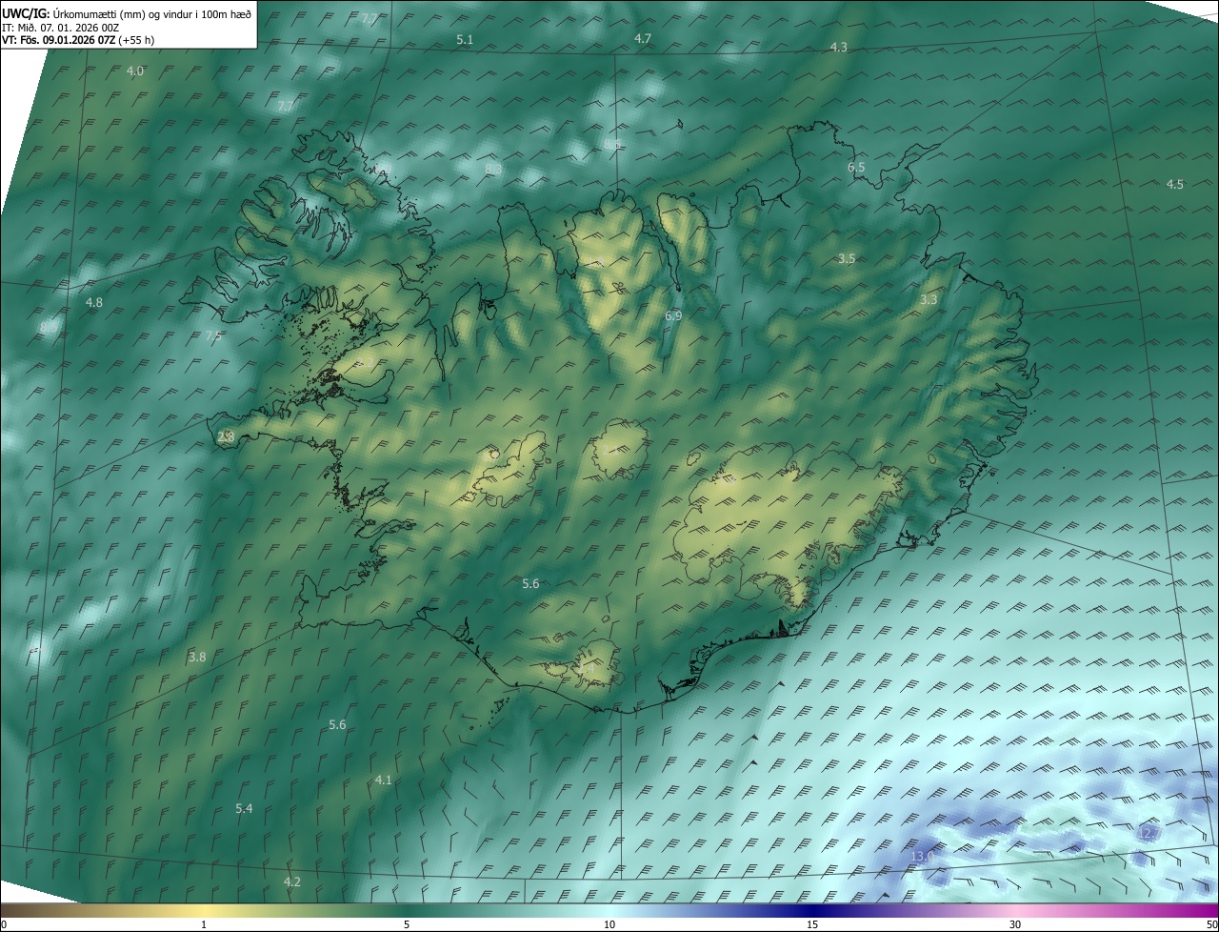
Task: Click the 7.5 value label on the map
Action: point(213,335)
